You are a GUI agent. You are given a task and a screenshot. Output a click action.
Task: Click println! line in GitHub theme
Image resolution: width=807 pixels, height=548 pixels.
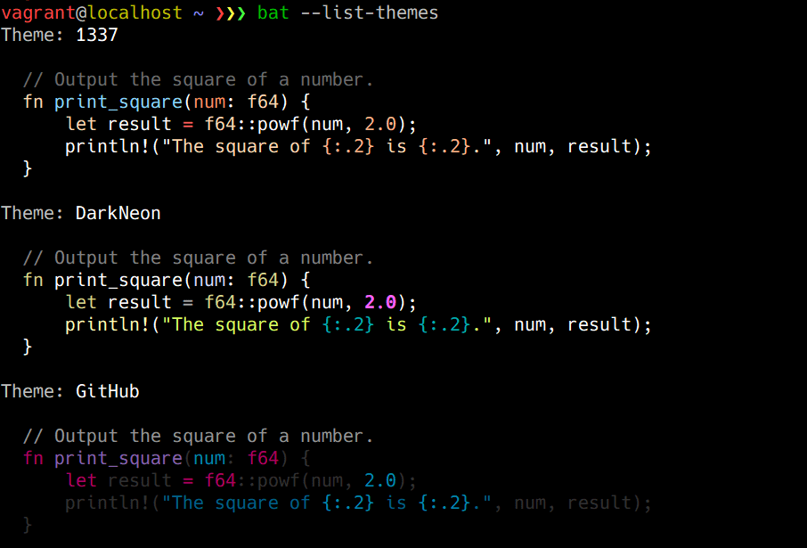pyautogui.click(x=358, y=503)
